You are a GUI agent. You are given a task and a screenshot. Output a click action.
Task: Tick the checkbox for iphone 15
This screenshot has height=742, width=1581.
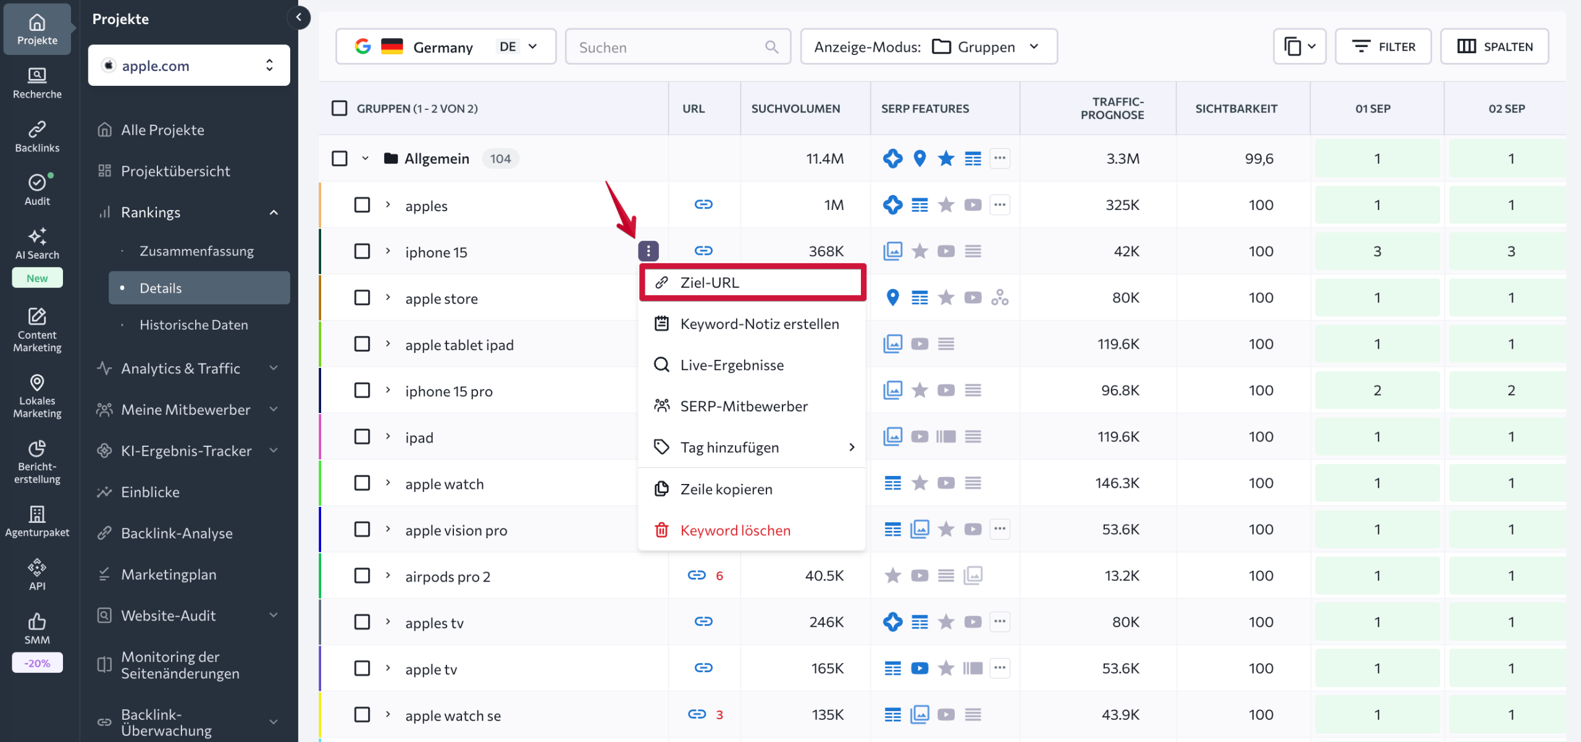[362, 251]
